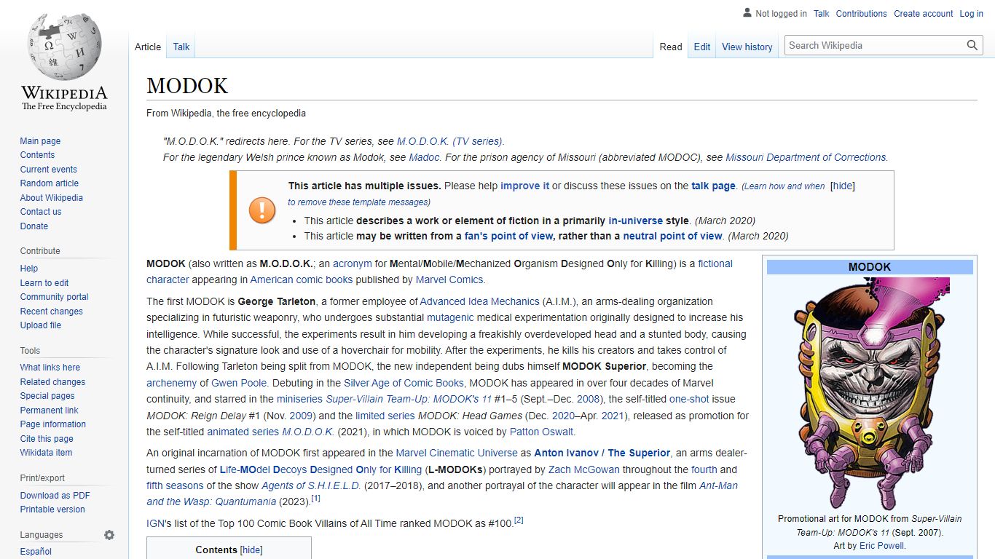Open Agents of S.H.I.E.L.D. link
Screen dimensions: 995x559
pos(311,485)
